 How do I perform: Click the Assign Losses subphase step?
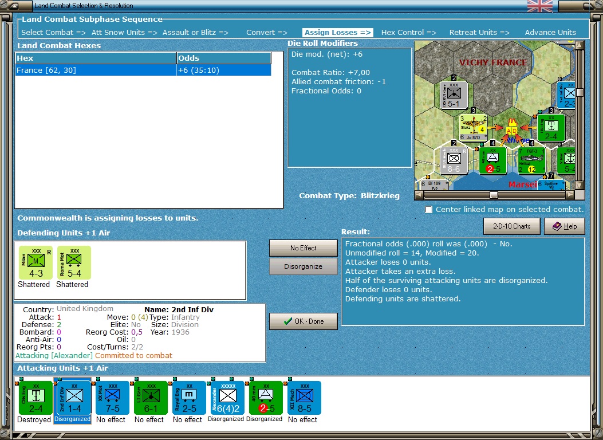[x=338, y=33]
